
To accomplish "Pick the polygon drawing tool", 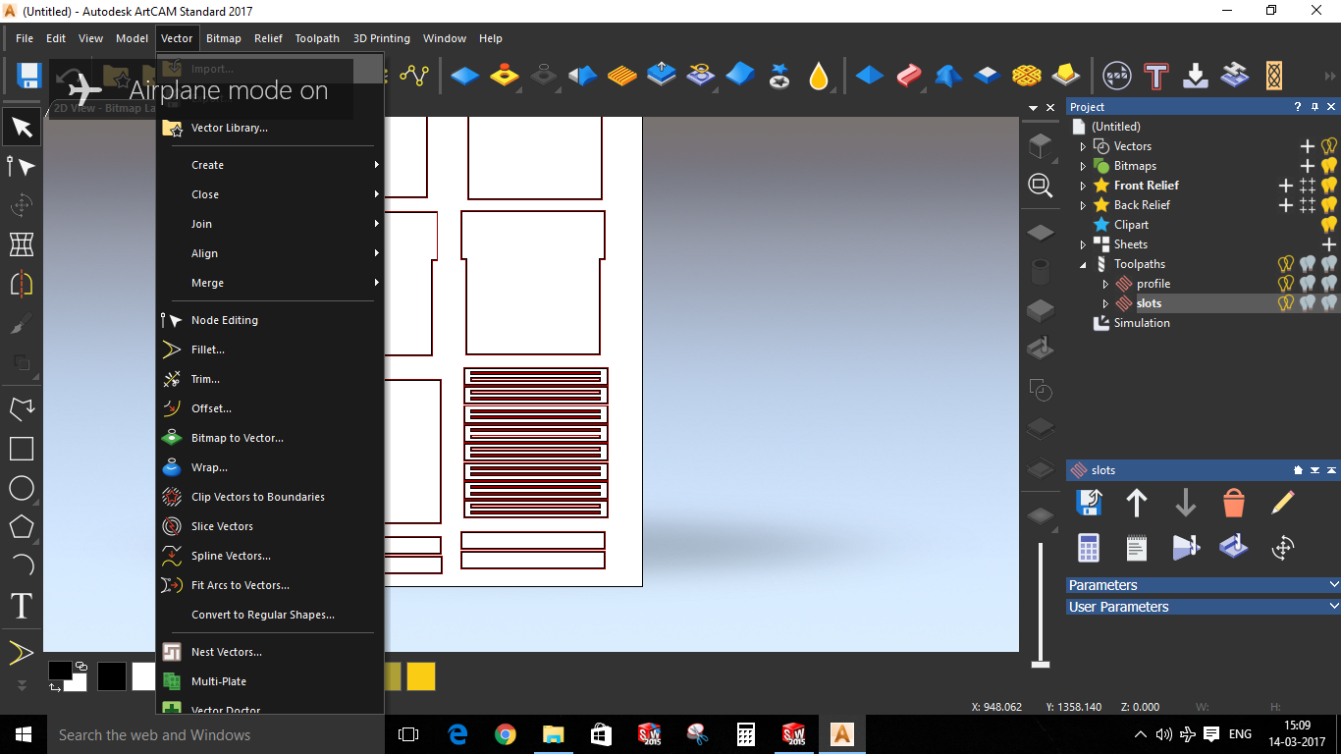I will click(22, 526).
